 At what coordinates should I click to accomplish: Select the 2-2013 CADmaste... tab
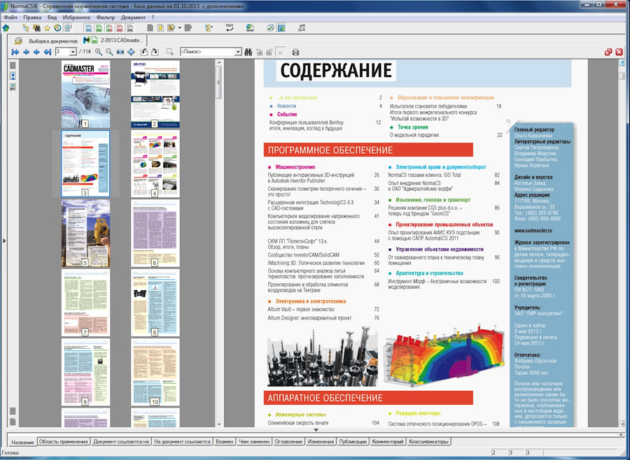click(x=113, y=40)
